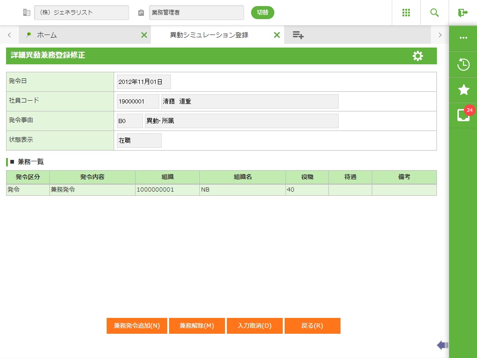
Task: Click the 切替 button
Action: 262,13
